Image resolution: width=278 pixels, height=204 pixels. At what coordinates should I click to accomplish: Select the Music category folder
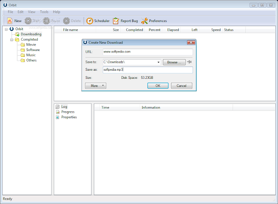pyautogui.click(x=31, y=55)
